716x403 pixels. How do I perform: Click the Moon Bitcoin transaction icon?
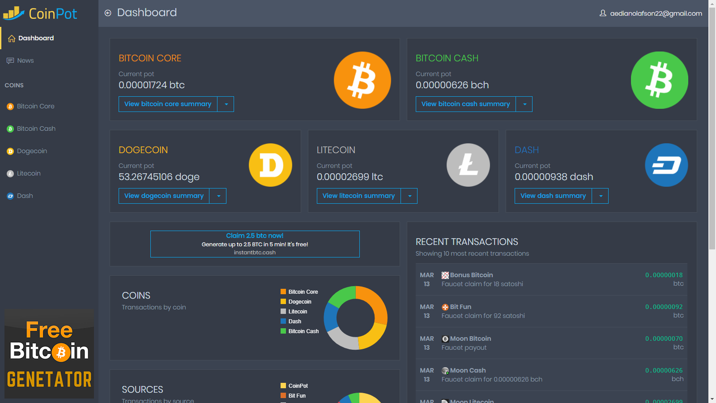coord(445,339)
